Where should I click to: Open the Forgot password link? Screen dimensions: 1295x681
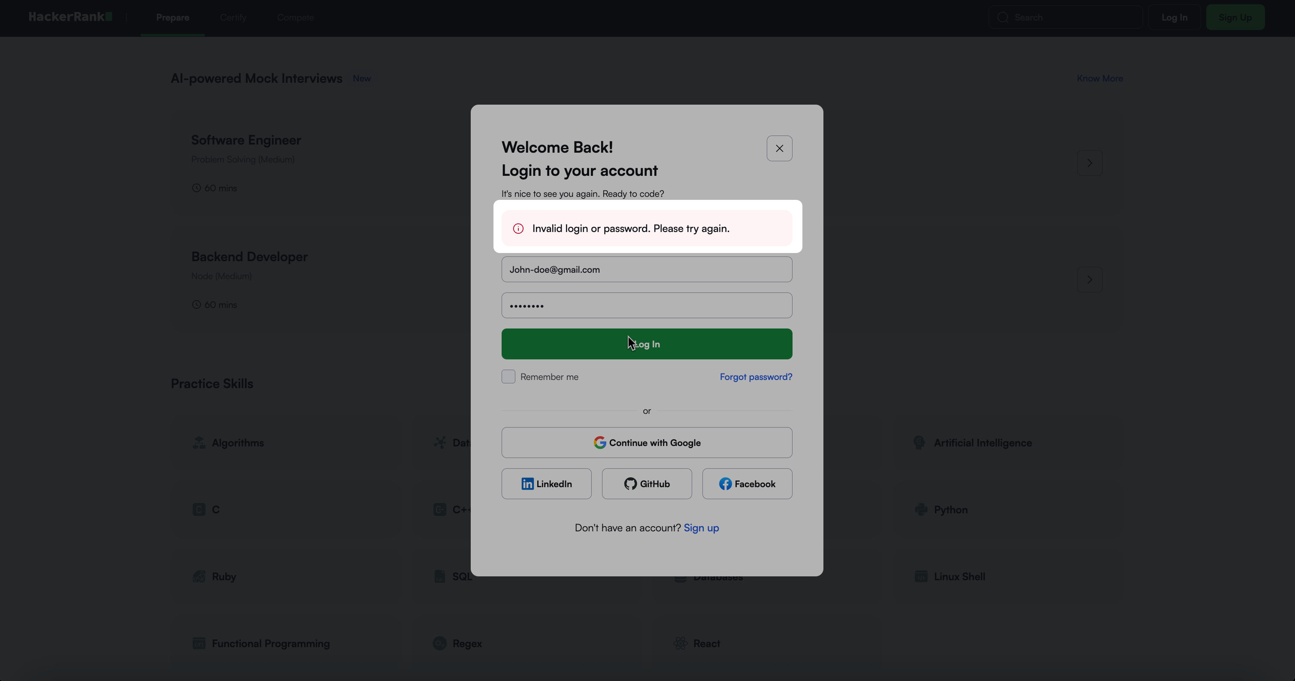756,377
